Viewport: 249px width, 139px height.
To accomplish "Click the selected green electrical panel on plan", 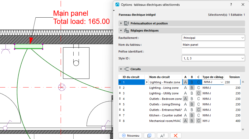I will pos(28,47).
